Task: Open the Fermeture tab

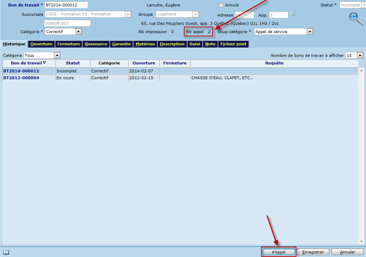Action: tap(69, 44)
